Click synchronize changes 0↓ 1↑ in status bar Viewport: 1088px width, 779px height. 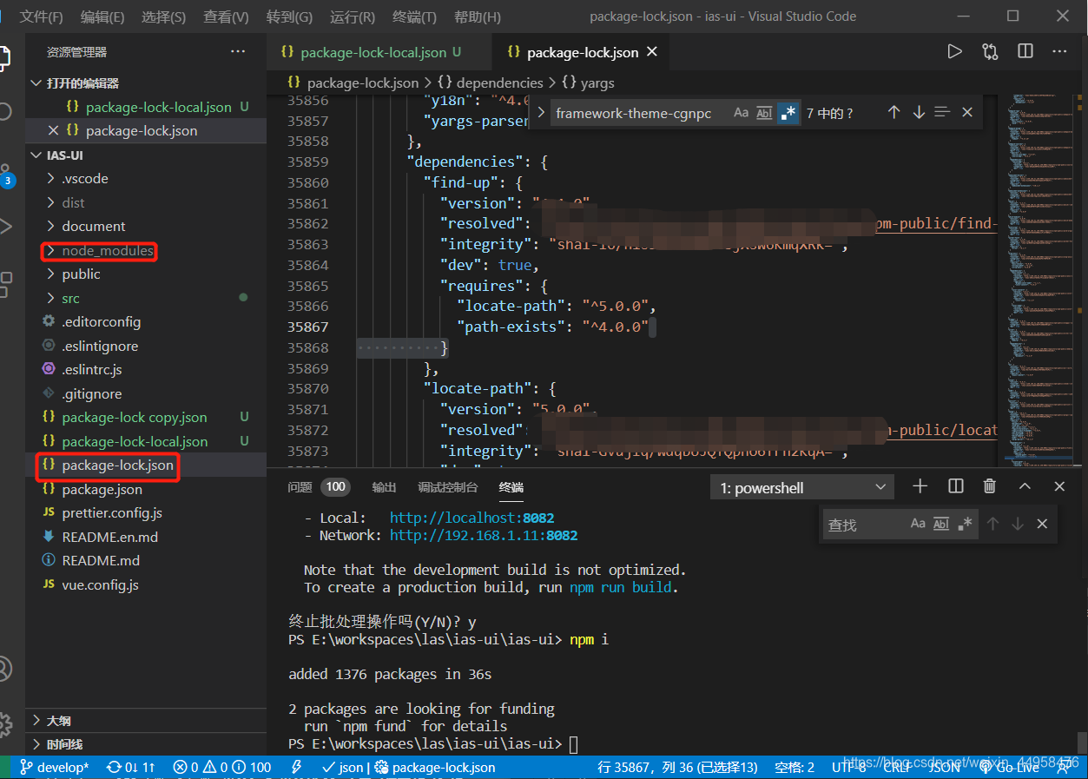coord(131,767)
